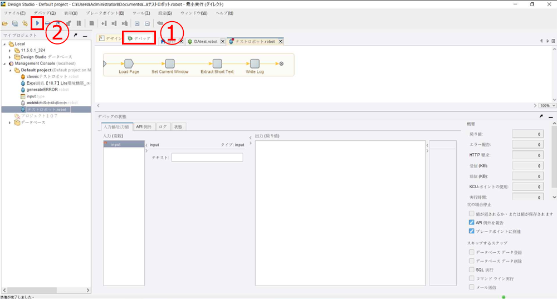Click the last of the three step icons
This screenshot has width=557, height=299.
pos(124,23)
